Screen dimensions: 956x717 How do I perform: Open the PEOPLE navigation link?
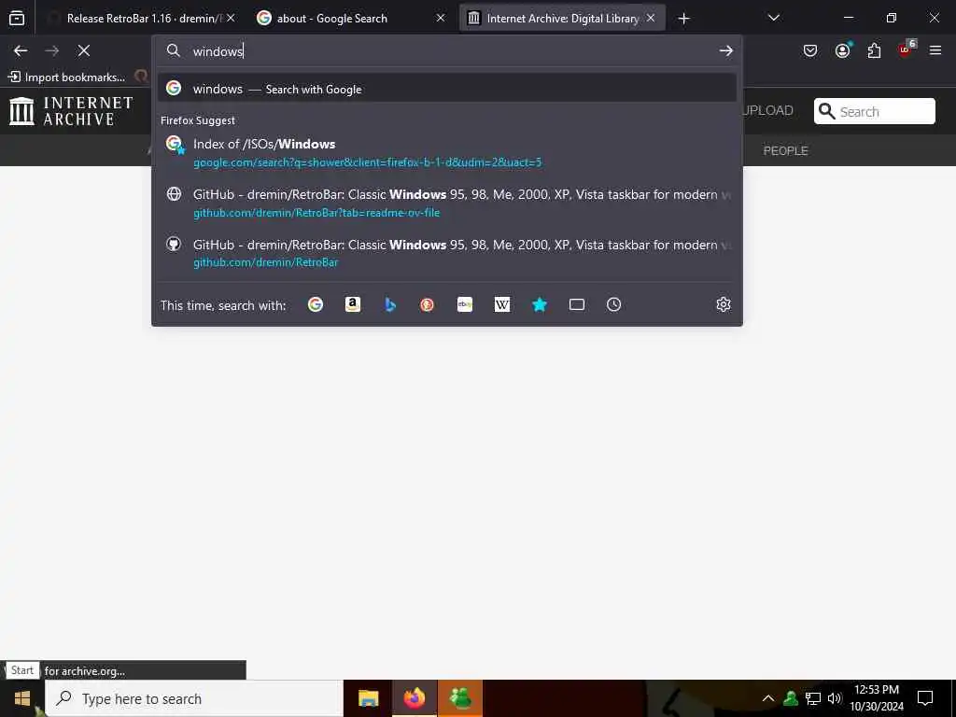[785, 150]
